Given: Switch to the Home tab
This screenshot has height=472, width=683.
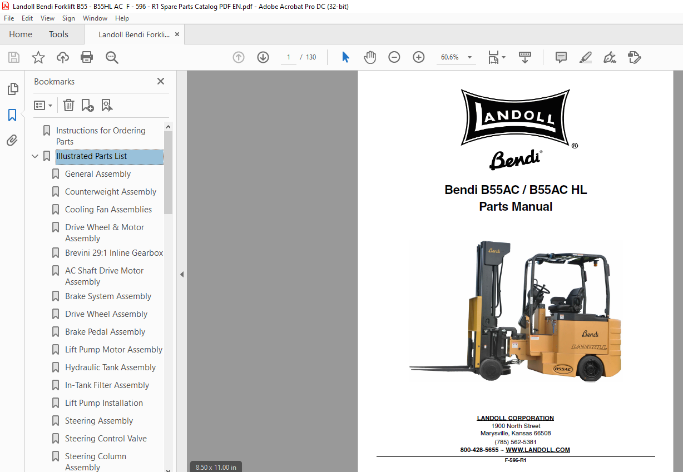Looking at the screenshot, I should click(21, 34).
